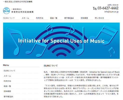Click the Menu sidebar heading
This screenshot has width=123, height=100.
coord(6,65)
